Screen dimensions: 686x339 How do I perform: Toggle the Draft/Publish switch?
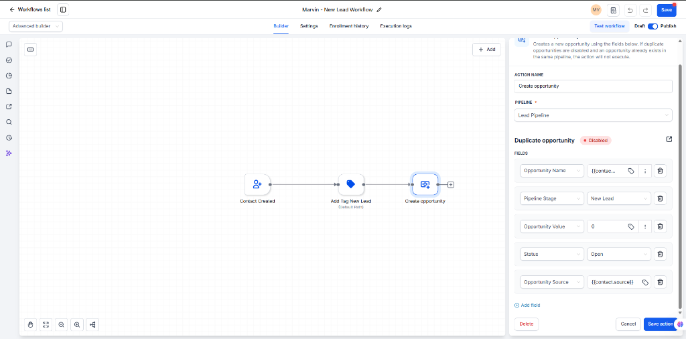653,26
